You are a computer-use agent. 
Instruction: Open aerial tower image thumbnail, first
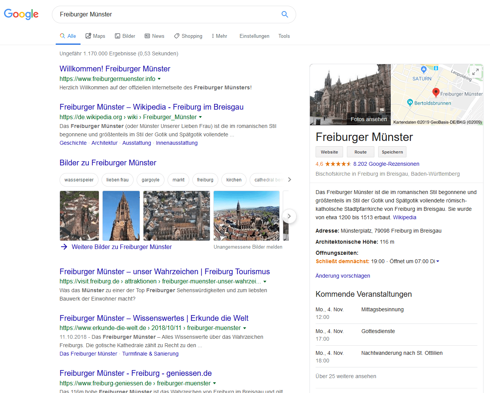(x=79, y=216)
